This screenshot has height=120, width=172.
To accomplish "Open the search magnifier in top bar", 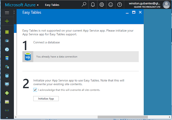I will (x=84, y=5).
